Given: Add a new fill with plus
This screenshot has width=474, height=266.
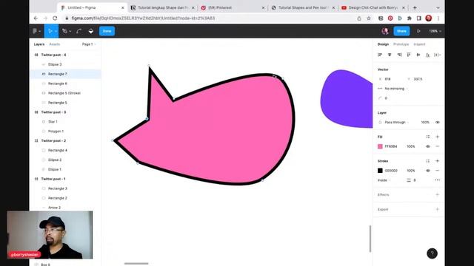Looking at the screenshot, I should [x=438, y=137].
